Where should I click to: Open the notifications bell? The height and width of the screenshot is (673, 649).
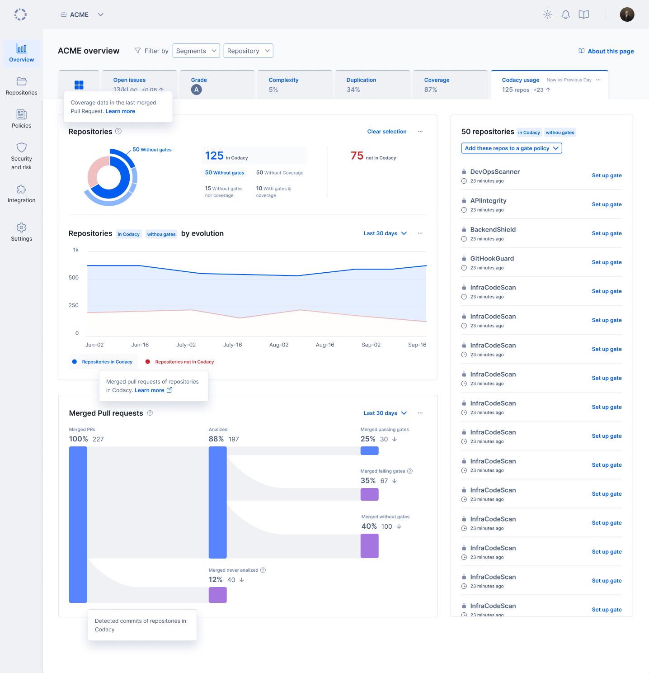[565, 14]
